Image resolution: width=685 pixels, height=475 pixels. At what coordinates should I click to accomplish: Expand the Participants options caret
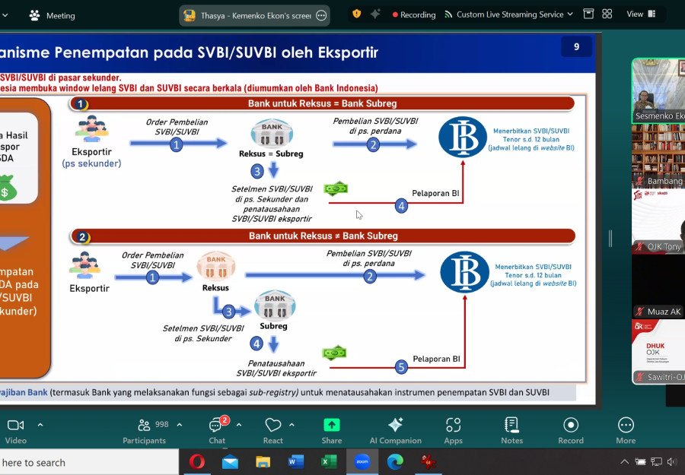pyautogui.click(x=180, y=424)
